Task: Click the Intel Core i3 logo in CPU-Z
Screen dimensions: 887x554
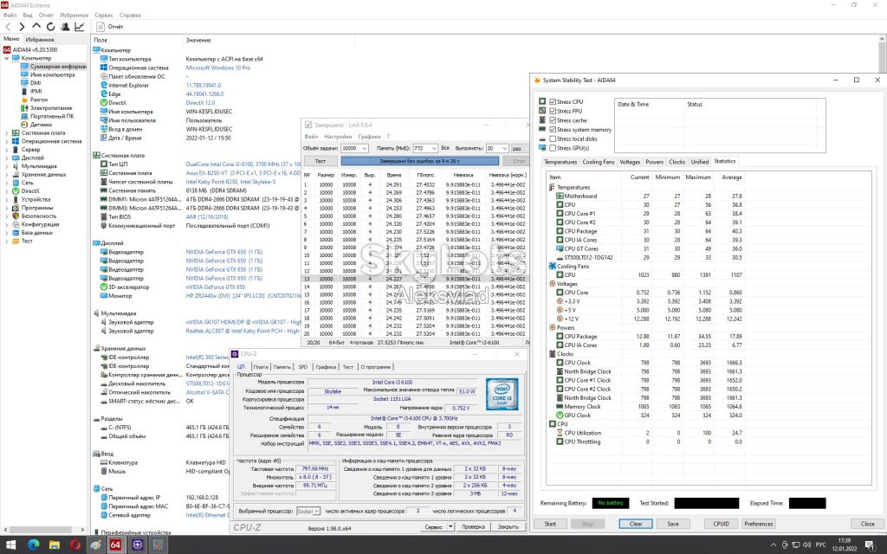Action: click(502, 394)
